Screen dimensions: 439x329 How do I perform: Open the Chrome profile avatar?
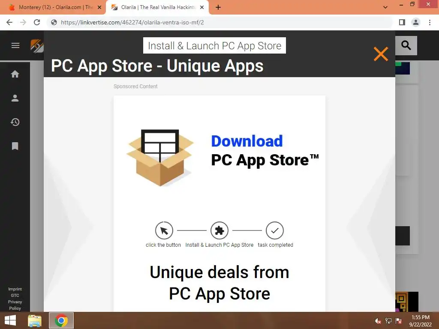416,22
